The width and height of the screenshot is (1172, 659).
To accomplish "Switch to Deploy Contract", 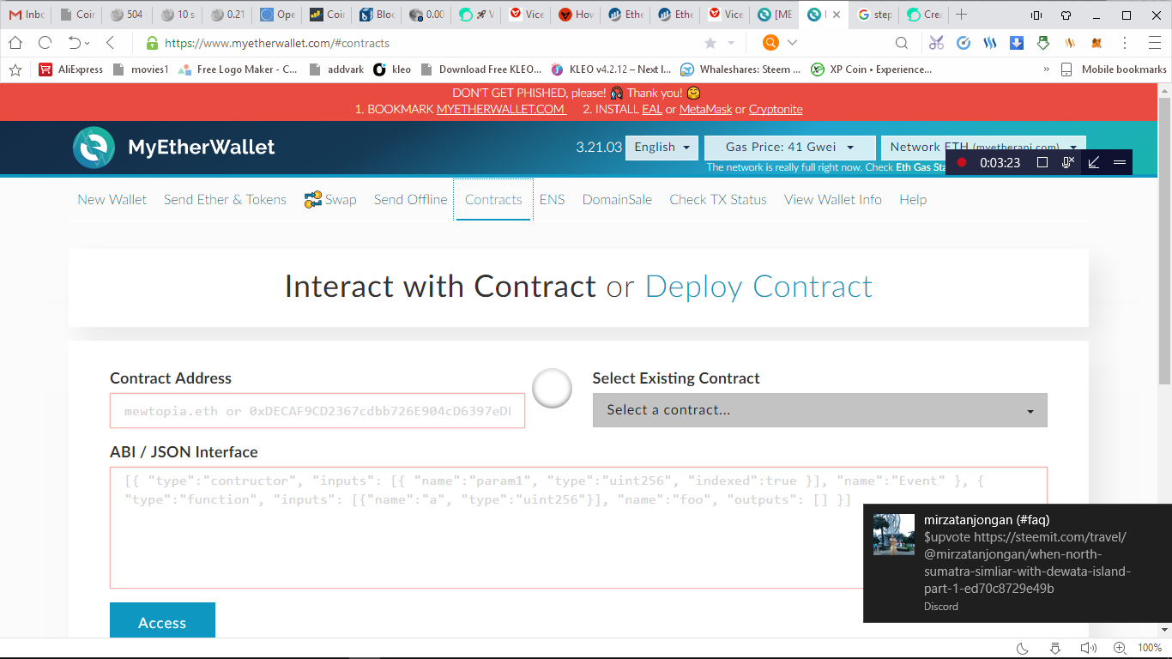I will coord(758,286).
